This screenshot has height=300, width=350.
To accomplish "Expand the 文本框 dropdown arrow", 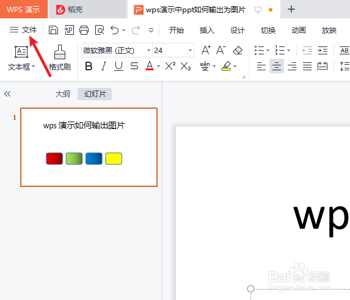I will [x=34, y=67].
